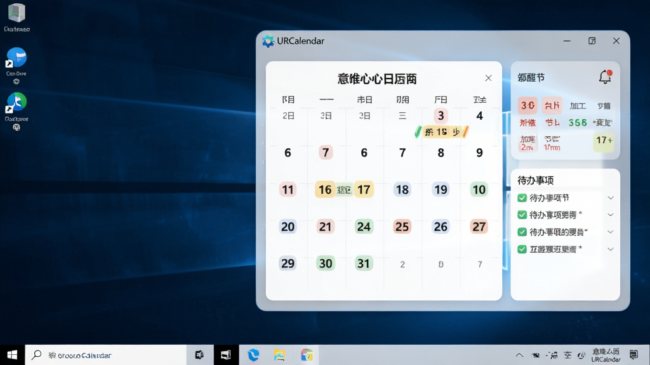This screenshot has width=650, height=365.
Task: Select the yellow date 17 on calendar grid
Action: (364, 189)
